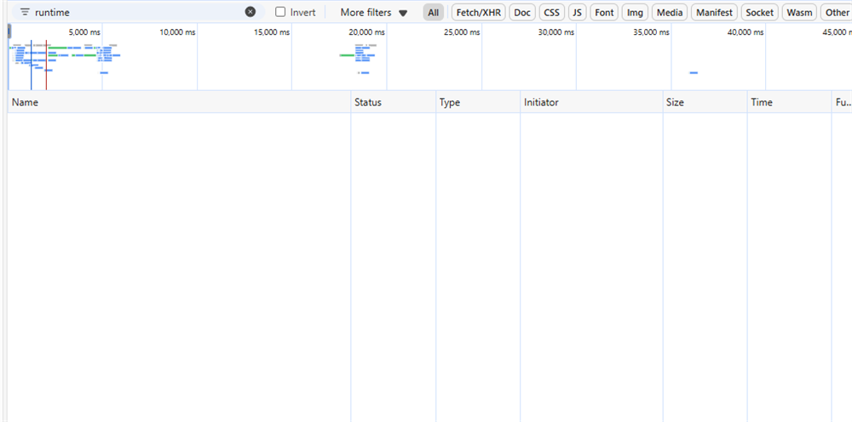Sort by the Status column header

(x=368, y=102)
